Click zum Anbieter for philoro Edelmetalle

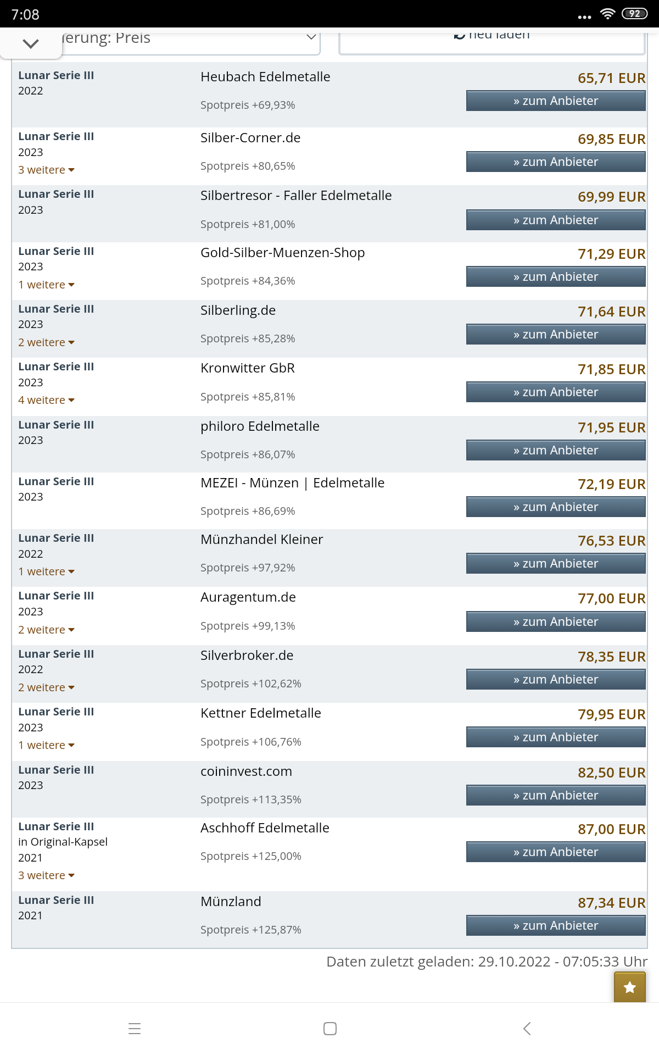556,451
